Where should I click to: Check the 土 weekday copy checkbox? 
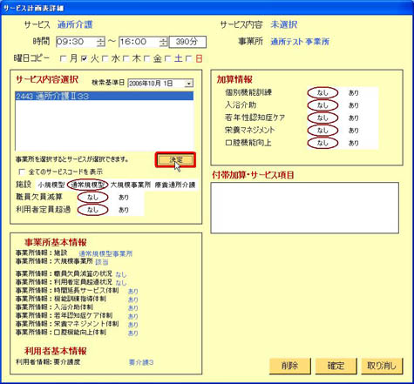coord(168,59)
